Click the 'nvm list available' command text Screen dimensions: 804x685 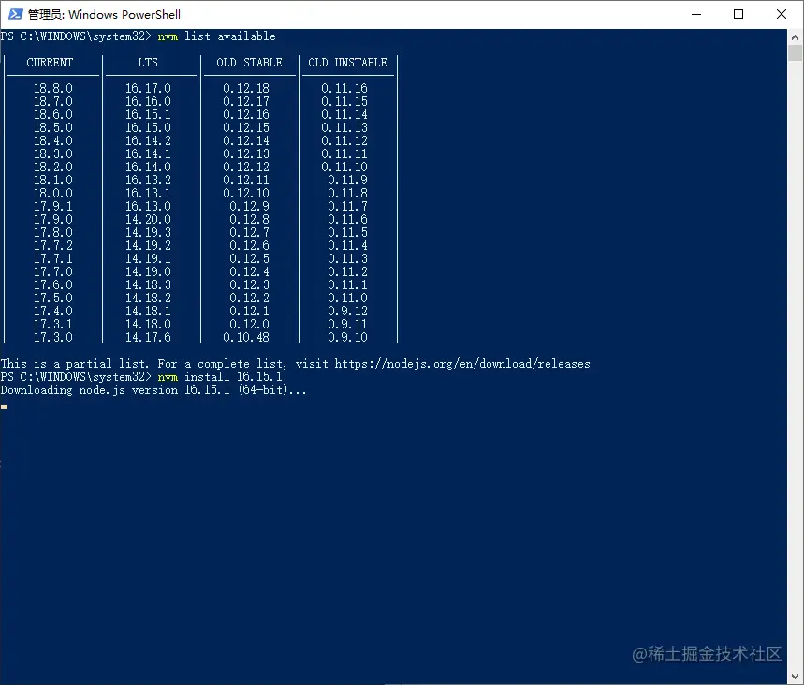[x=217, y=36]
